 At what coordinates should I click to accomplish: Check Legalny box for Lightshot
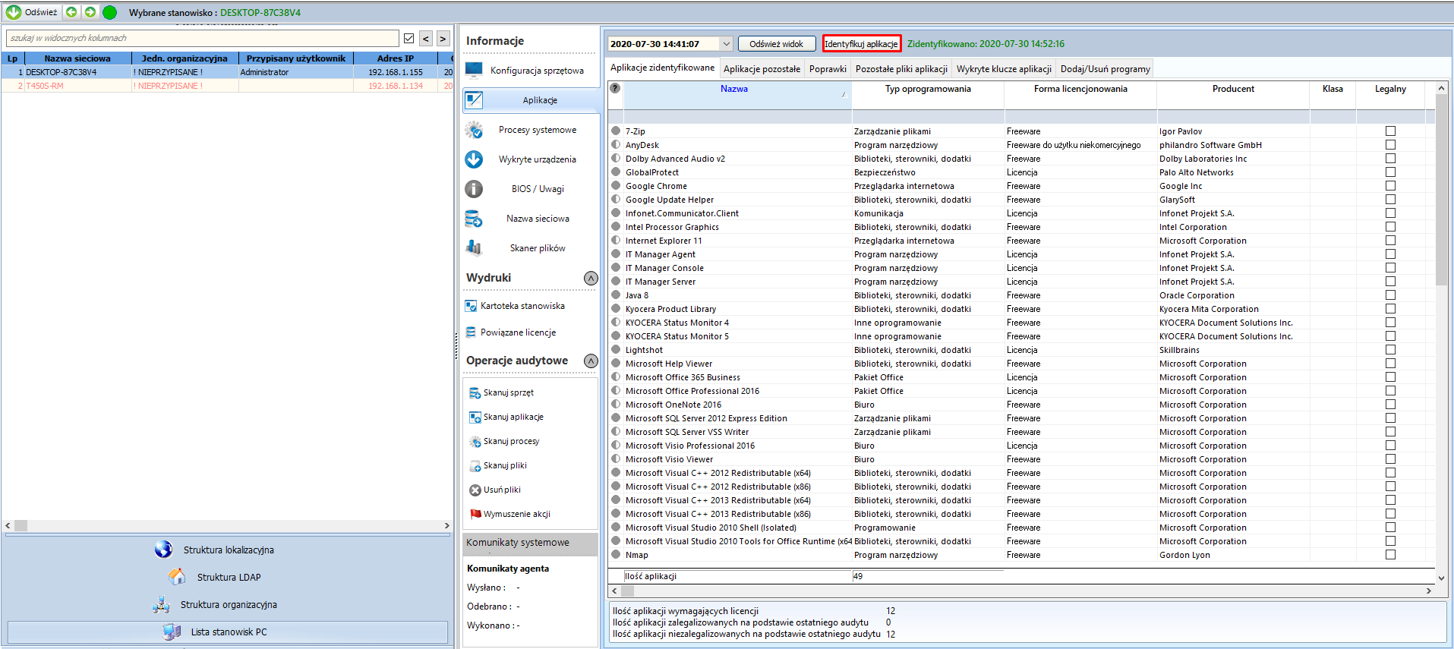point(1390,350)
